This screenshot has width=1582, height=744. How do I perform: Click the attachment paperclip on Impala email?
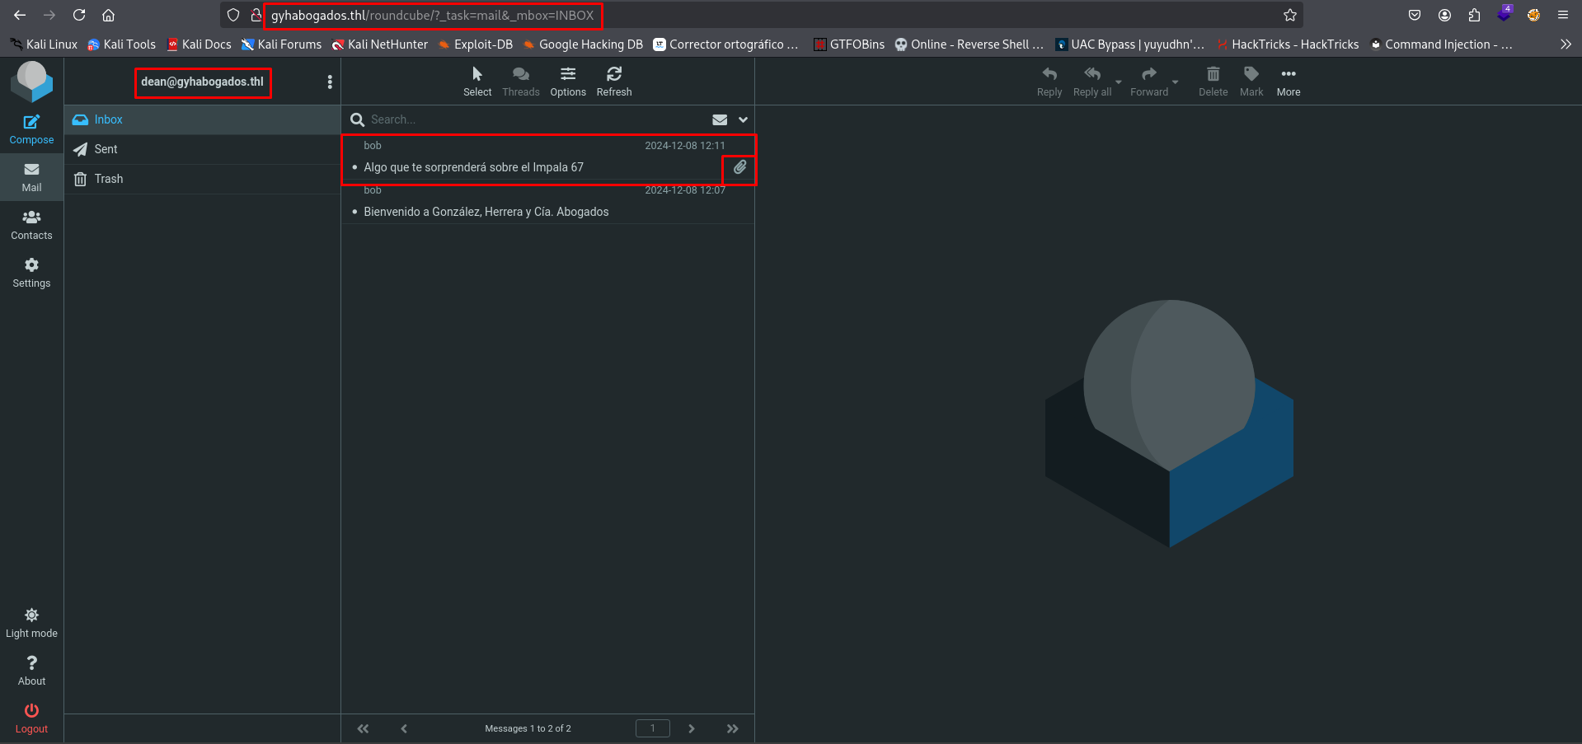click(739, 168)
